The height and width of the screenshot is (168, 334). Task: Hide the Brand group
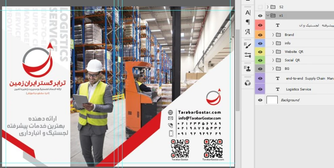pyautogui.click(x=260, y=35)
